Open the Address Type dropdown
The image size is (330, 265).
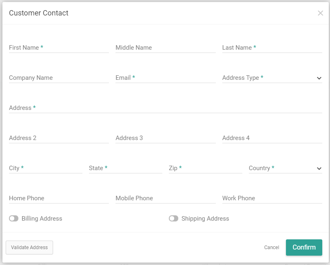tap(272, 78)
